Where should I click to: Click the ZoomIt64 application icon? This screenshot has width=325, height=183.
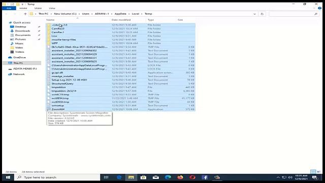(49, 109)
